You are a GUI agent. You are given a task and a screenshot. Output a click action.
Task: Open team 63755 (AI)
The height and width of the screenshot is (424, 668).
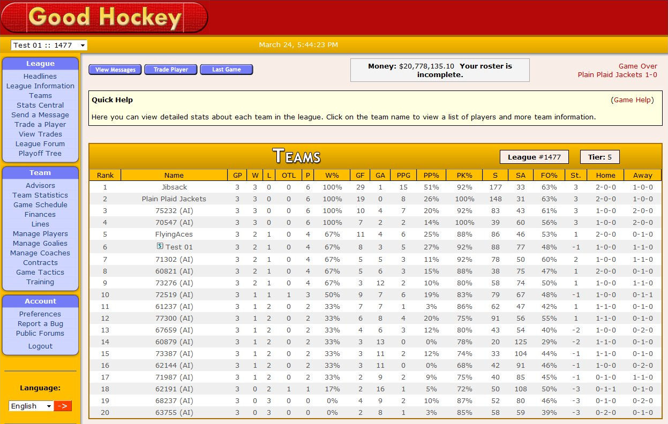pos(174,413)
